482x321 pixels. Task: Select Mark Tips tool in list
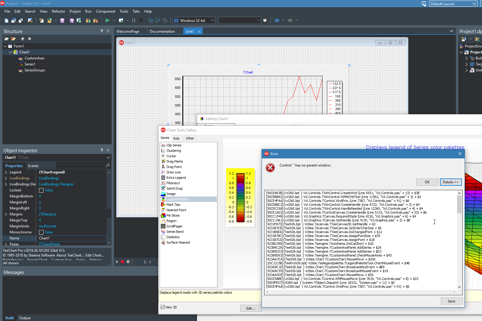173,205
